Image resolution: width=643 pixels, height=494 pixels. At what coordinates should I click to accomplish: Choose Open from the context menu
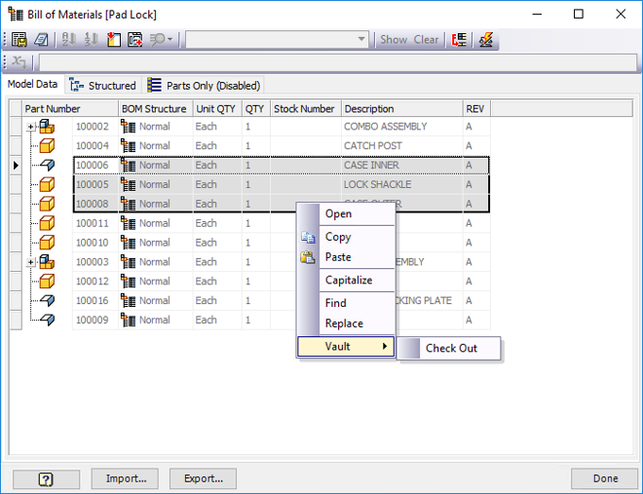click(x=346, y=213)
